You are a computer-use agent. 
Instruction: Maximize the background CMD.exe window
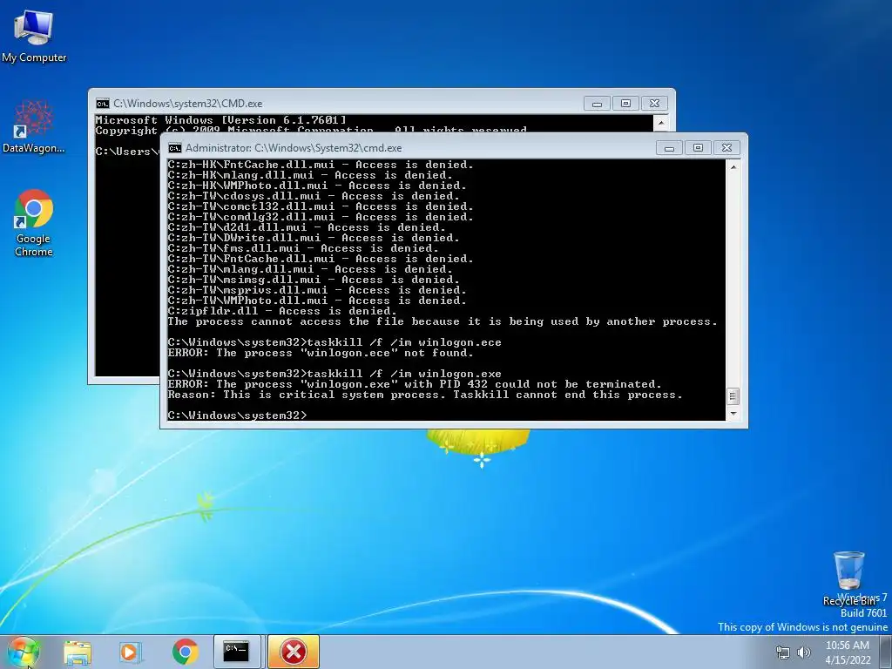tap(625, 104)
